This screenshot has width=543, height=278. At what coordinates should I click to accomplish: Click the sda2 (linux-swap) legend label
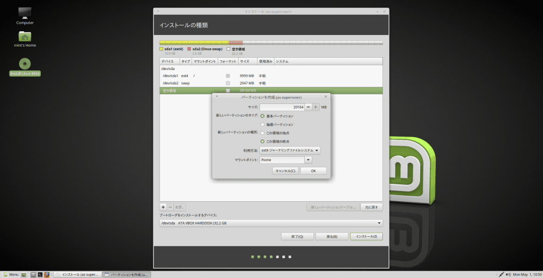point(207,49)
